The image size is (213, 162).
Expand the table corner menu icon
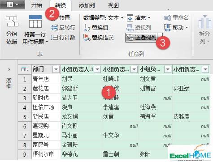[x=25, y=69]
